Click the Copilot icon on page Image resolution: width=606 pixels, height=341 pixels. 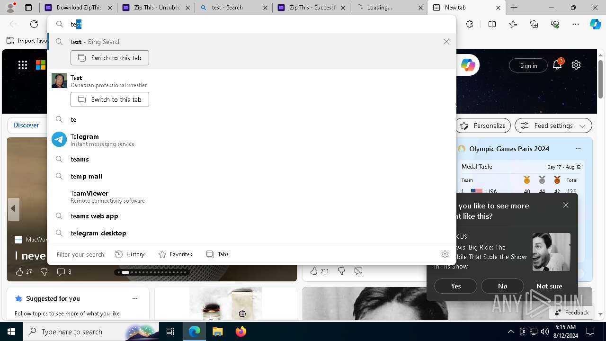pyautogui.click(x=468, y=65)
